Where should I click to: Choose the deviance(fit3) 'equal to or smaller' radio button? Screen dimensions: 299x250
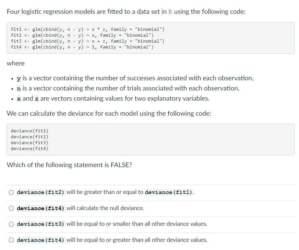[x=11, y=224]
